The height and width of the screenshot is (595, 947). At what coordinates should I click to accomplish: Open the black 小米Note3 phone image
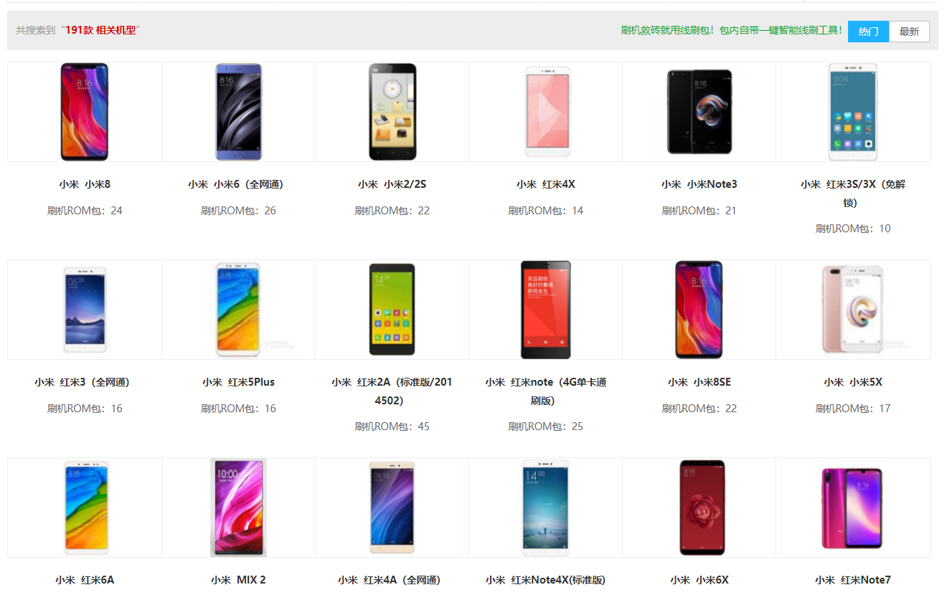(x=699, y=112)
